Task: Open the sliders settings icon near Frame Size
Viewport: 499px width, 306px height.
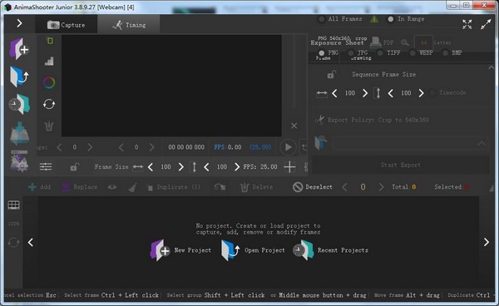Action: click(46, 166)
